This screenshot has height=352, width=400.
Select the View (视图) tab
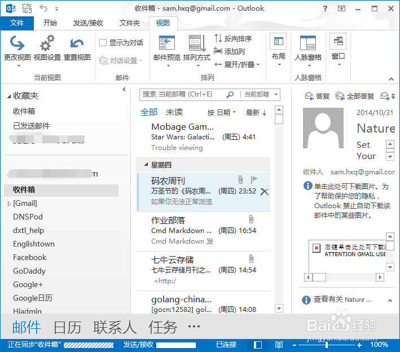point(163,23)
